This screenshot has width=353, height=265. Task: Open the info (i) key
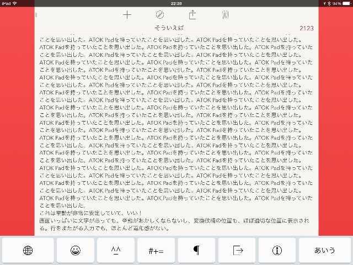(277, 250)
